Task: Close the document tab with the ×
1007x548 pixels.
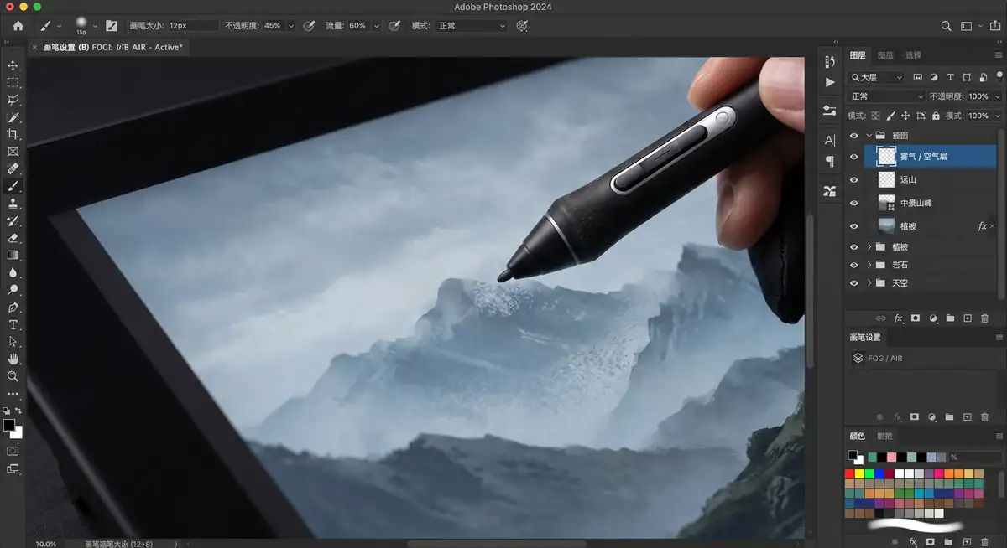Action: [x=34, y=48]
